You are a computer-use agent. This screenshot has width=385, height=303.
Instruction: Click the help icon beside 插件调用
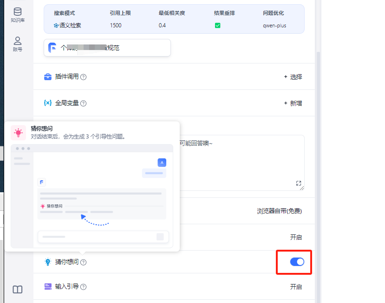click(84, 77)
